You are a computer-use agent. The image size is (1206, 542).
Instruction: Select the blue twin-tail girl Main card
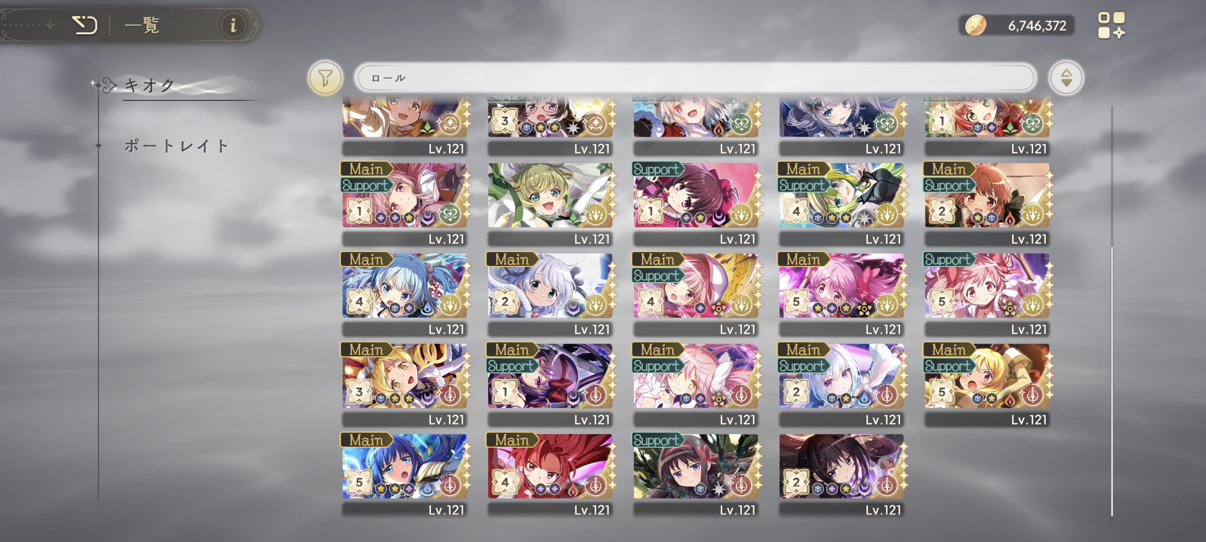pos(405,294)
